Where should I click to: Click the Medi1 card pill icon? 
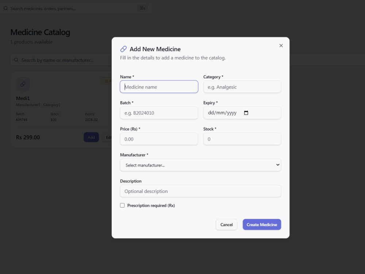(x=23, y=84)
